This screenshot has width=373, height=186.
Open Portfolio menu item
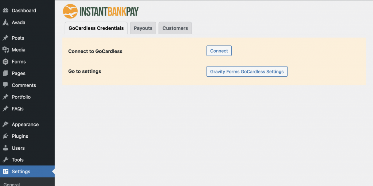click(27, 97)
